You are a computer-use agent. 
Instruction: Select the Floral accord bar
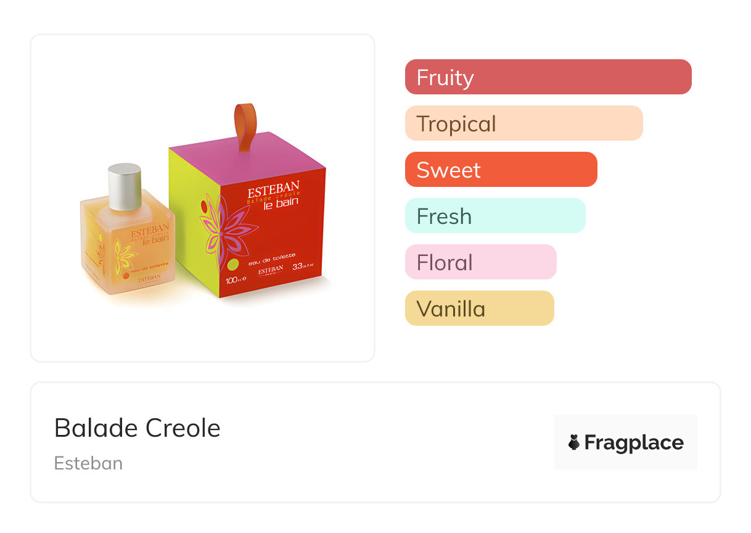[480, 262]
